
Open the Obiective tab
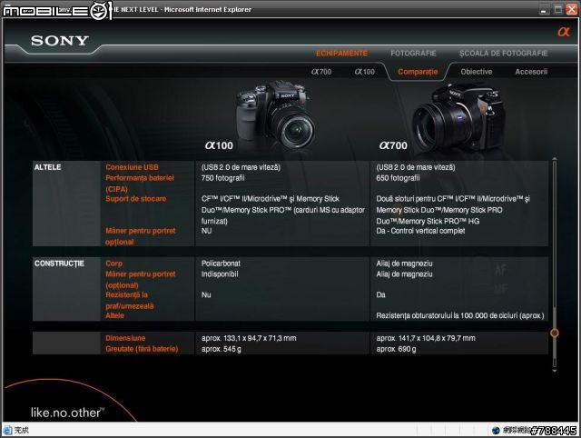tap(476, 72)
